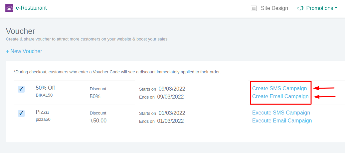The width and height of the screenshot is (345, 153).
Task: Click the 09/03/2022 start date
Action: [172, 89]
